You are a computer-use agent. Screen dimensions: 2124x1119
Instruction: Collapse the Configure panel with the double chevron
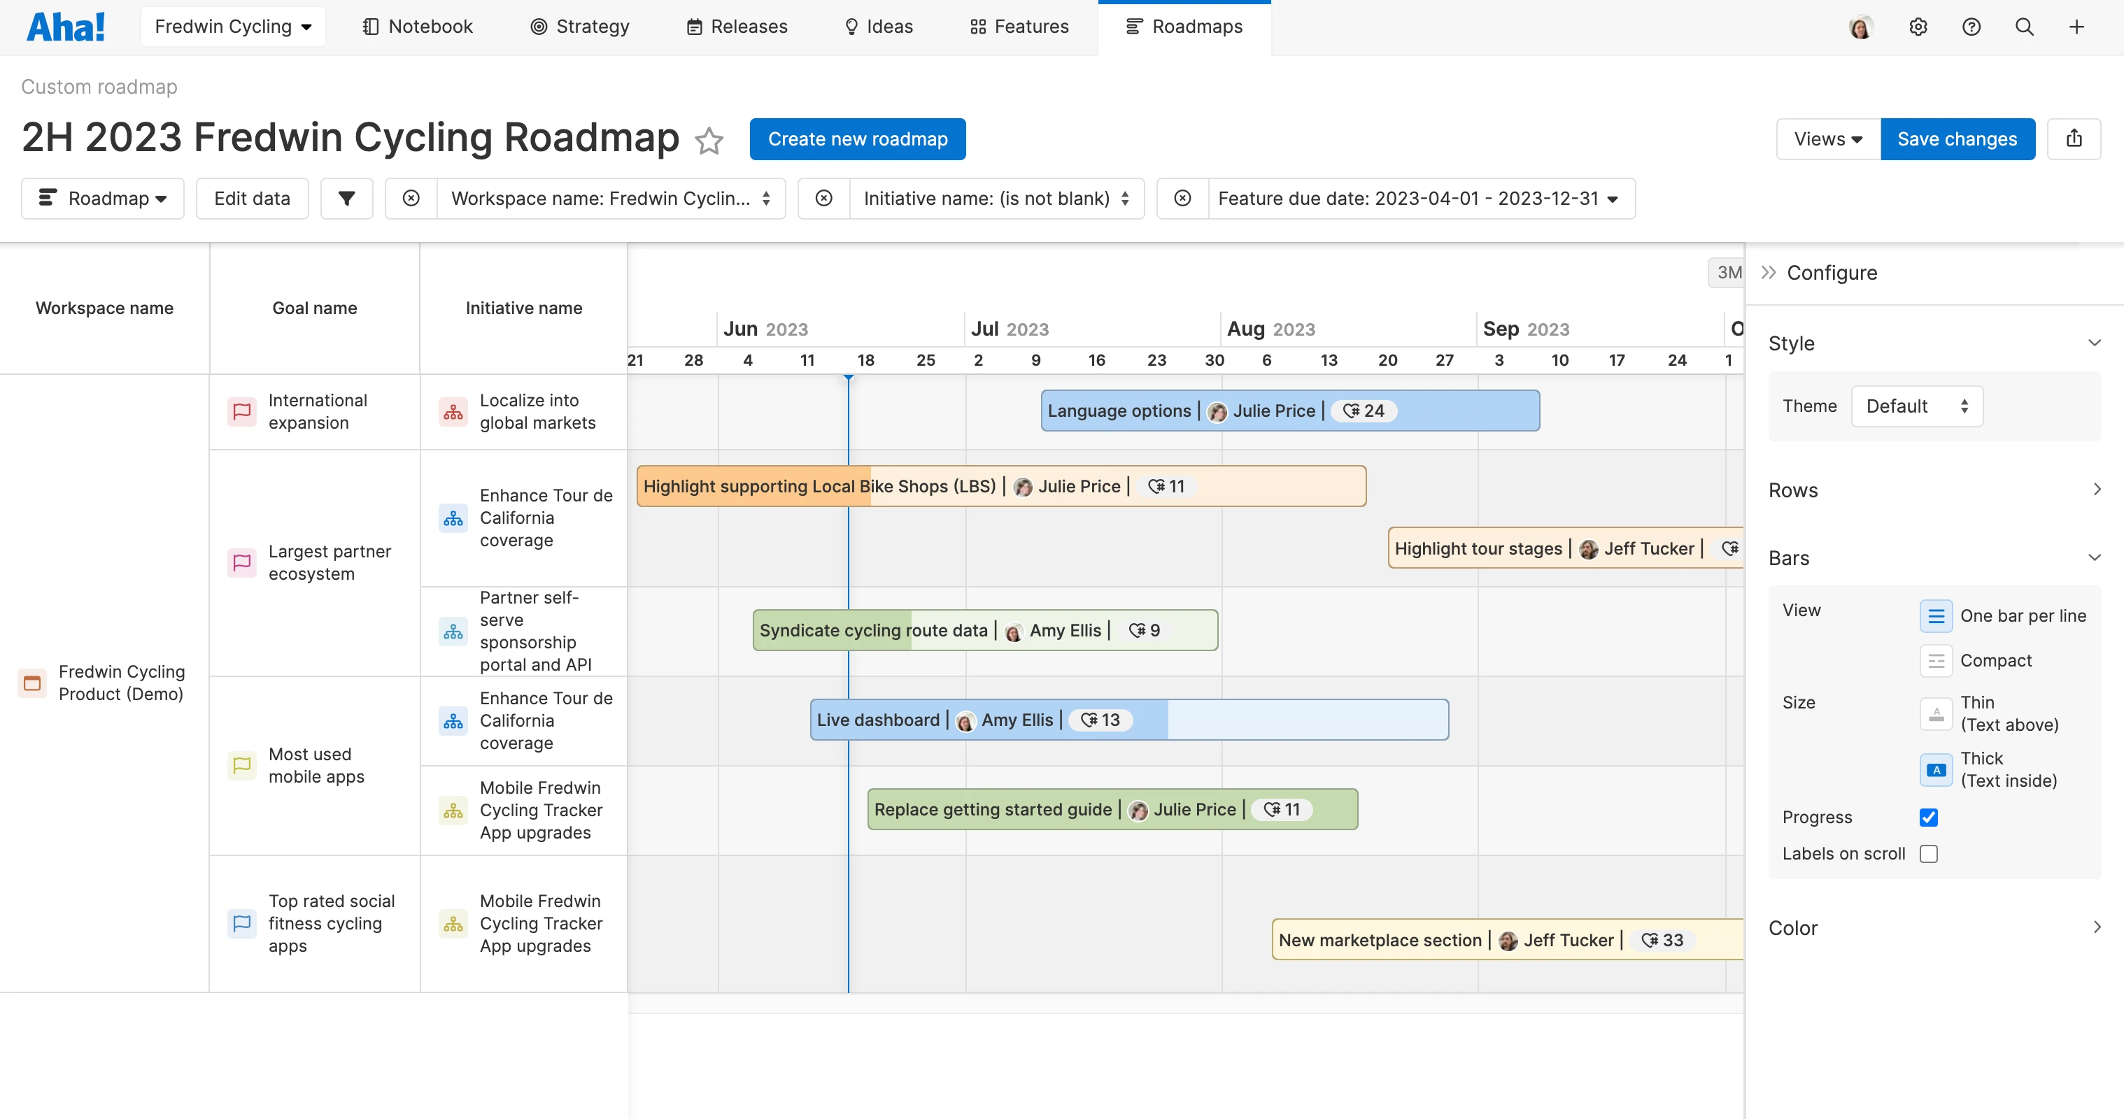pyautogui.click(x=1768, y=273)
